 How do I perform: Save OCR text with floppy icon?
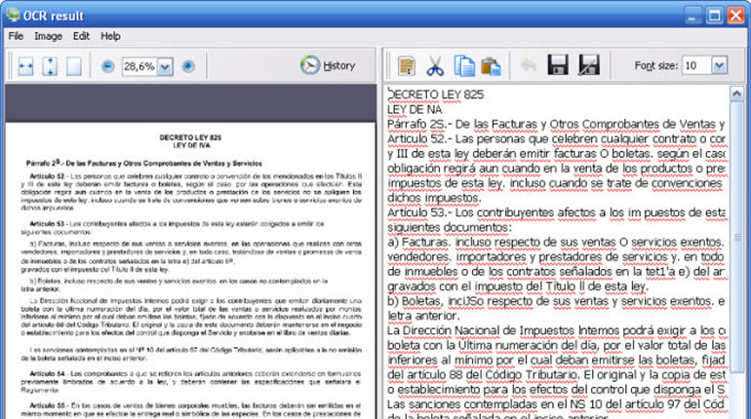[558, 65]
